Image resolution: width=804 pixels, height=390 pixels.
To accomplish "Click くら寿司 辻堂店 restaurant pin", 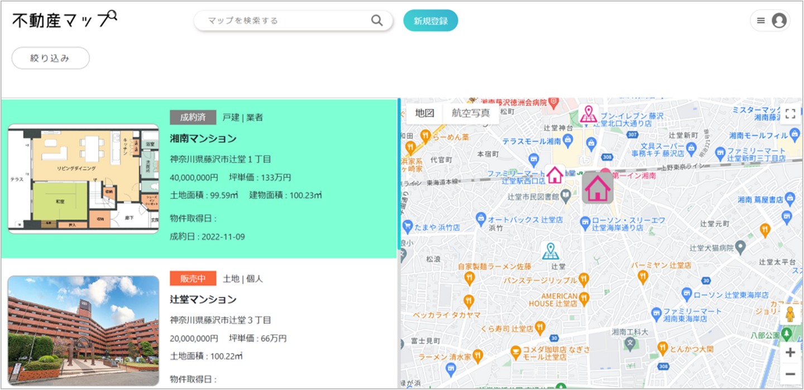I will [539, 326].
